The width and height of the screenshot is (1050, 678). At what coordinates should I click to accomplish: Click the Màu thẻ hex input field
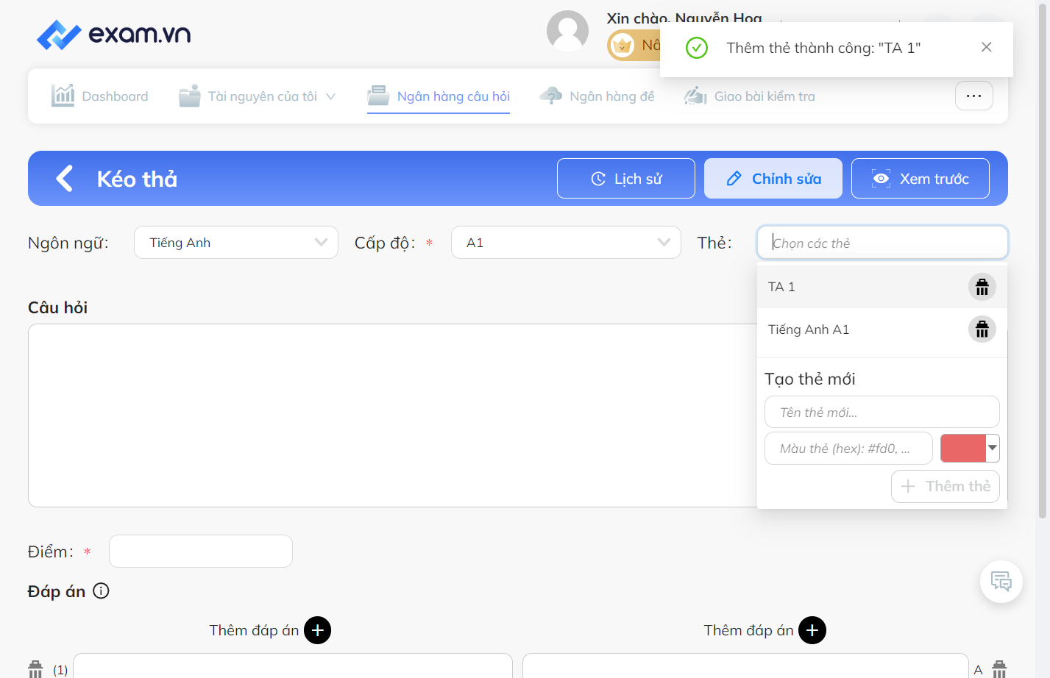848,449
